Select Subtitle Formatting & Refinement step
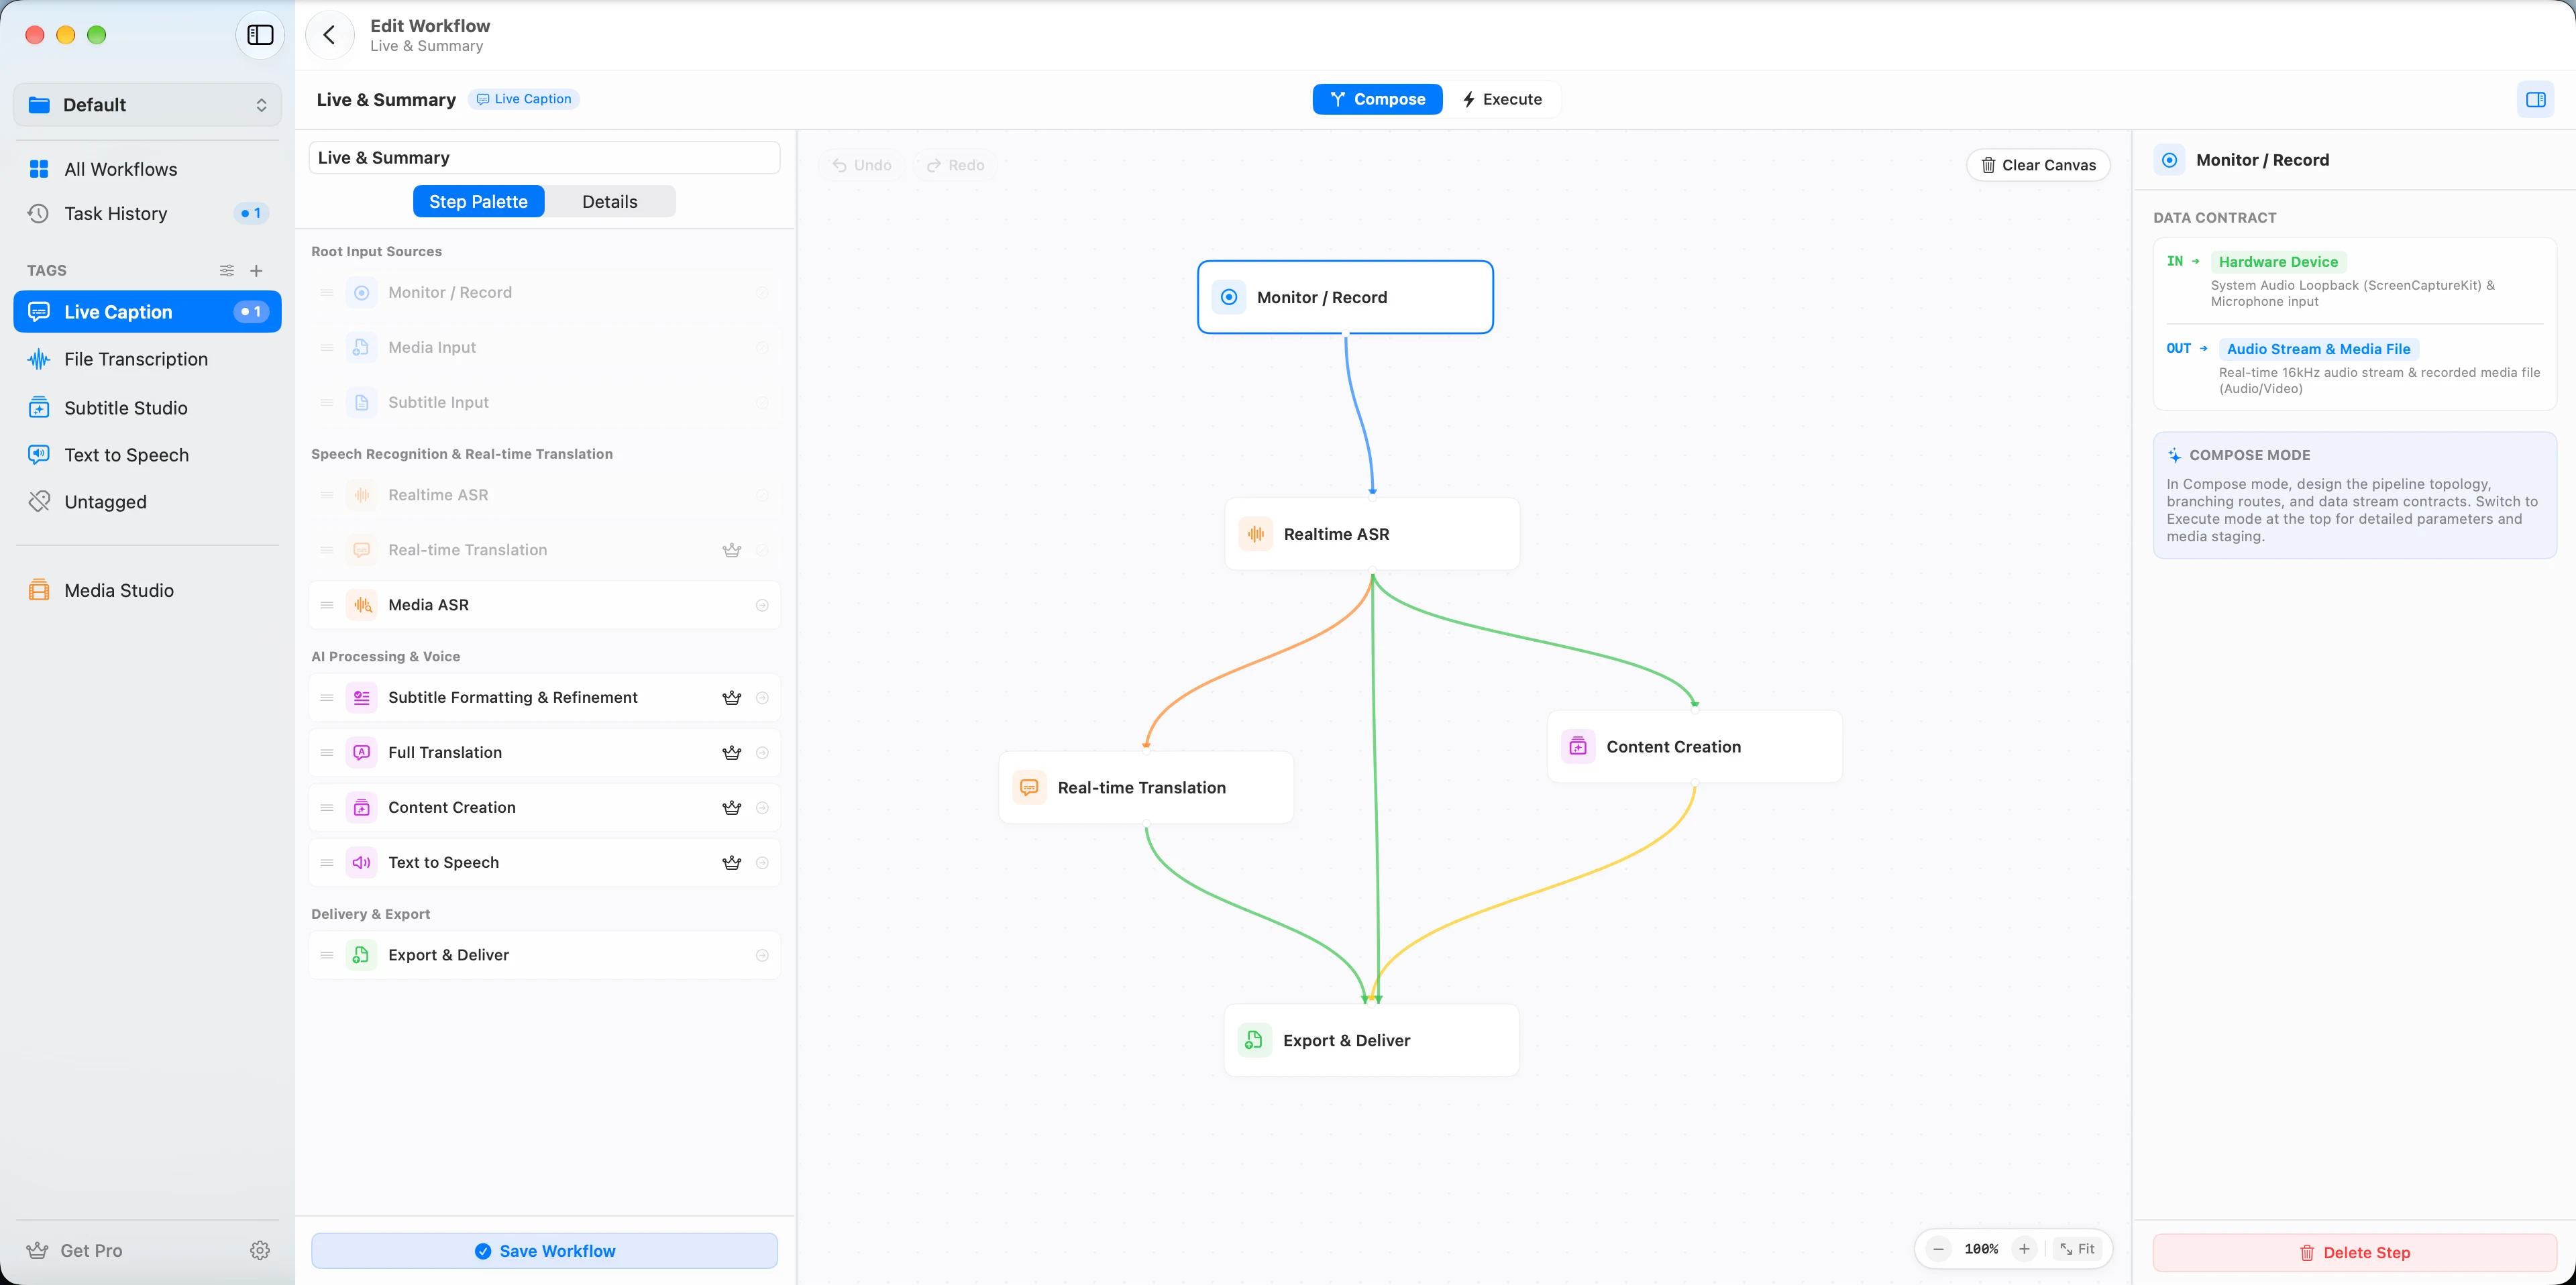The image size is (2576, 1285). (x=544, y=697)
